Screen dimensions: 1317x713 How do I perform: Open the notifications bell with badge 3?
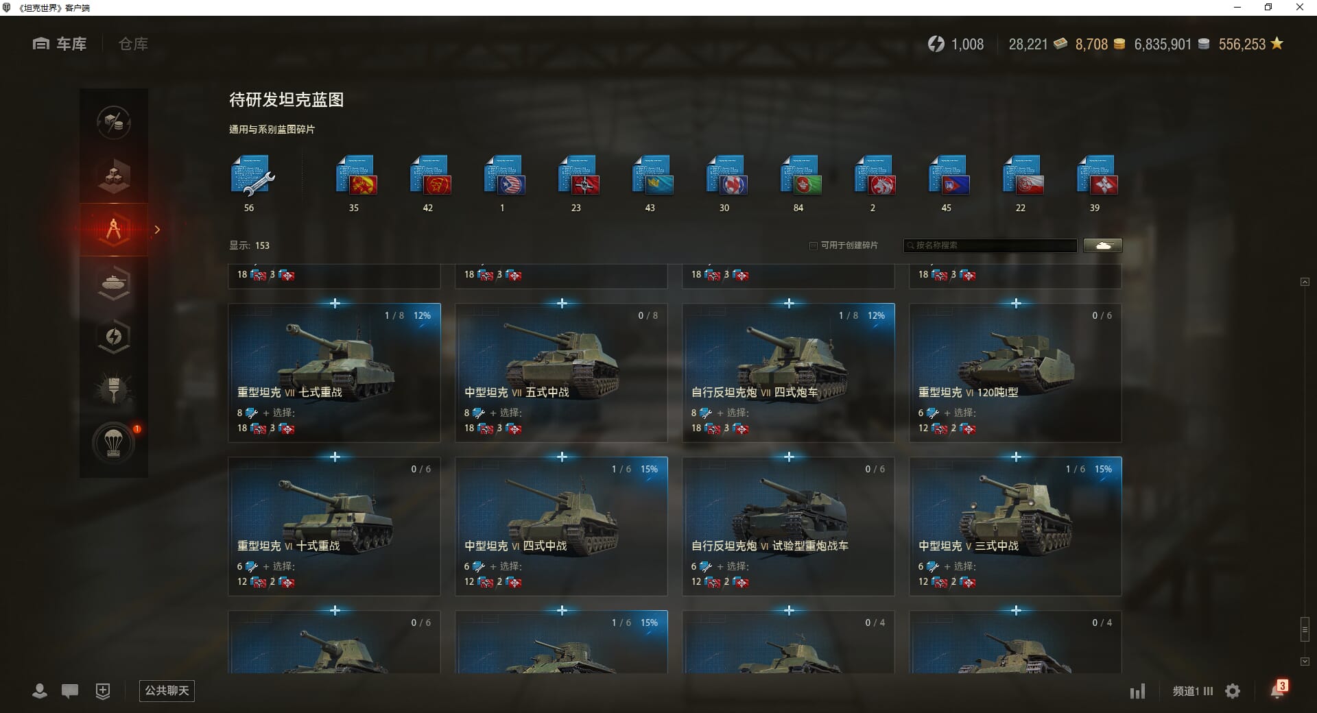coord(1278,689)
